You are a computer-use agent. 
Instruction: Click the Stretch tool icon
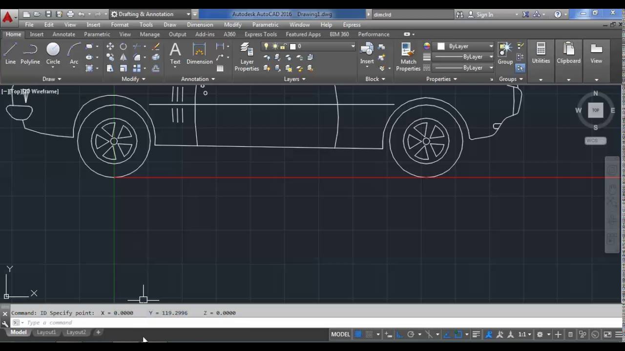click(x=110, y=68)
